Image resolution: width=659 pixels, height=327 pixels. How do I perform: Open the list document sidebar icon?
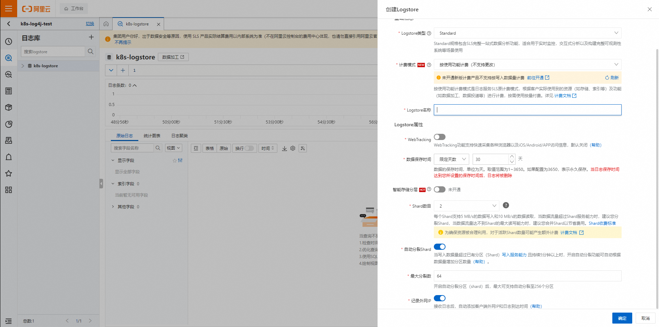9,91
